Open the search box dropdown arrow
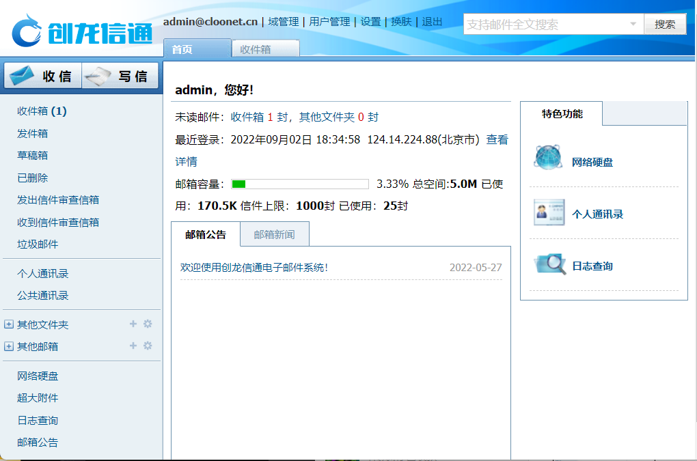 633,24
